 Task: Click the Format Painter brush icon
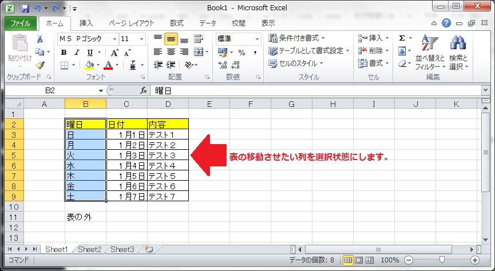(40, 65)
